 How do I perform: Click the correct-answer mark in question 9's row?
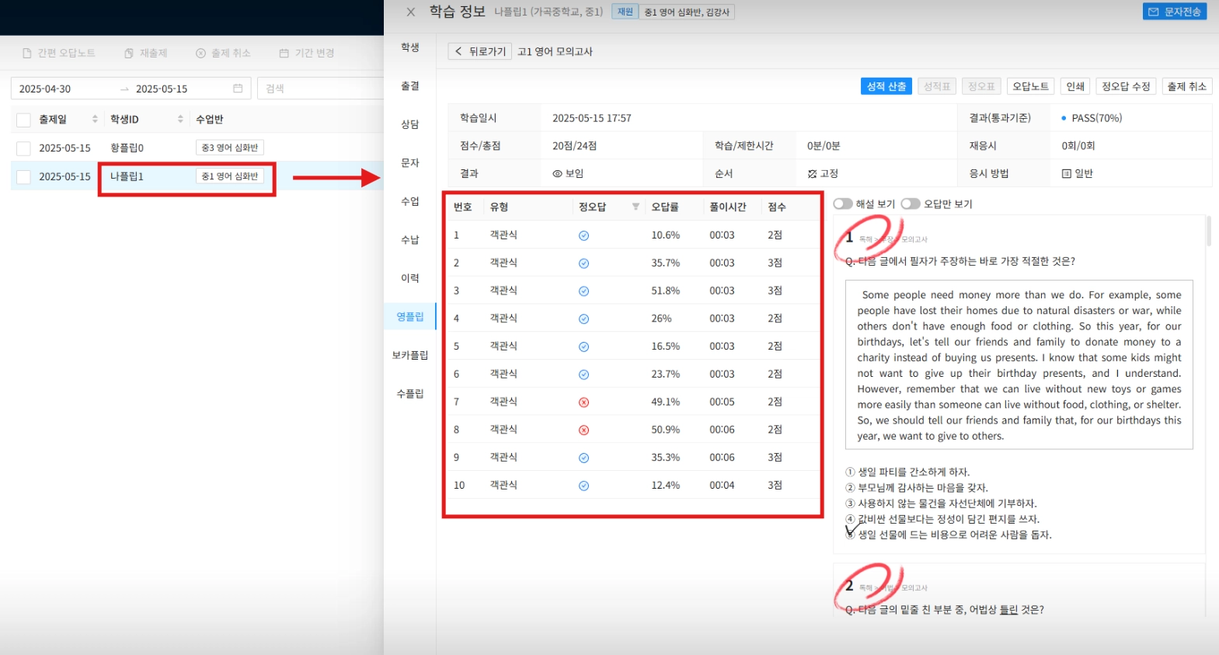coord(583,458)
